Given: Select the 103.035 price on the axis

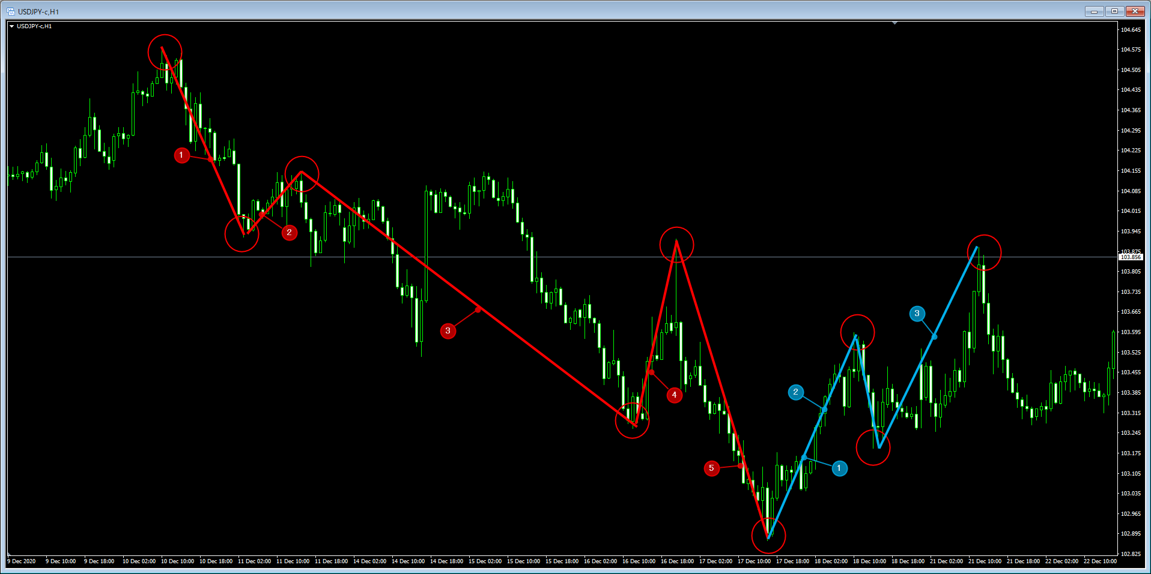Looking at the screenshot, I should point(1131,493).
